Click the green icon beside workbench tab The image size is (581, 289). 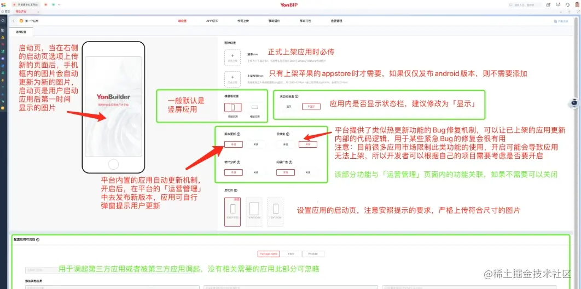click(x=54, y=5)
